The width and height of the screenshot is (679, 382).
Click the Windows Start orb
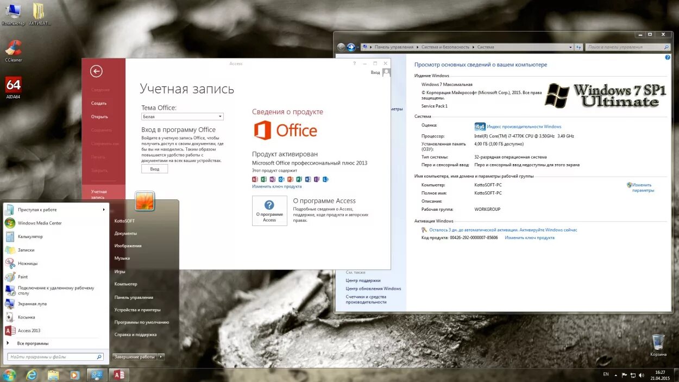tap(9, 374)
